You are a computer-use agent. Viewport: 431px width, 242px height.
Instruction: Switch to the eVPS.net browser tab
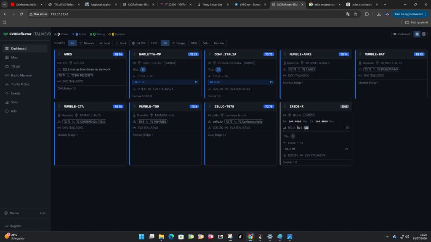click(x=250, y=5)
